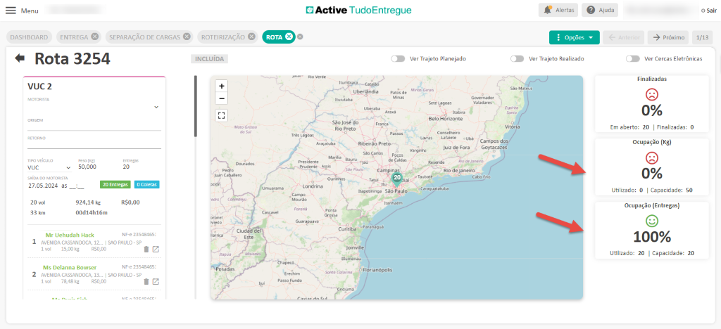Switch to the SEPARAÇÃO DE CARGAS tab
Viewport: 721px width, 329px height.
coord(145,37)
